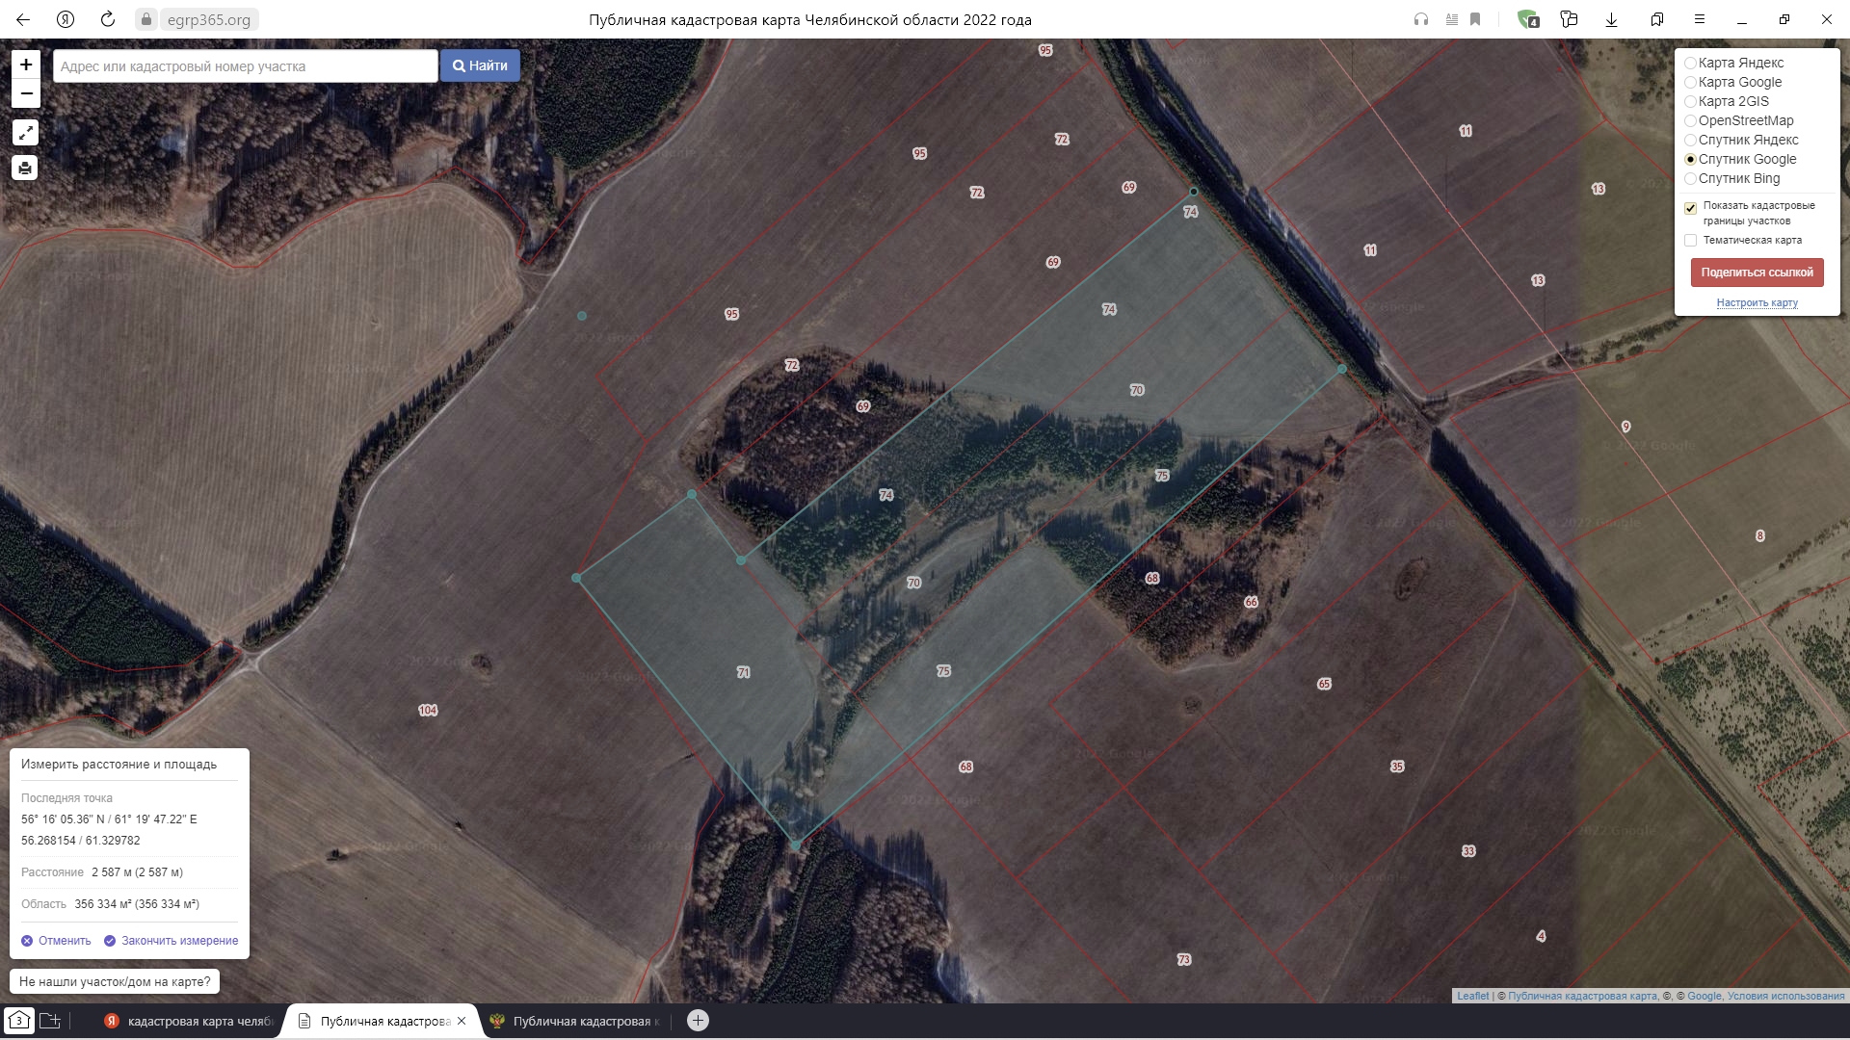The width and height of the screenshot is (1850, 1040).
Task: Open browser hamburger menu
Action: [x=1700, y=19]
